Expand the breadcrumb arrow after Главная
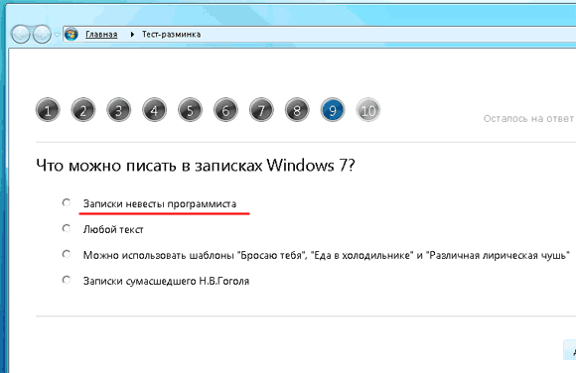 132,35
